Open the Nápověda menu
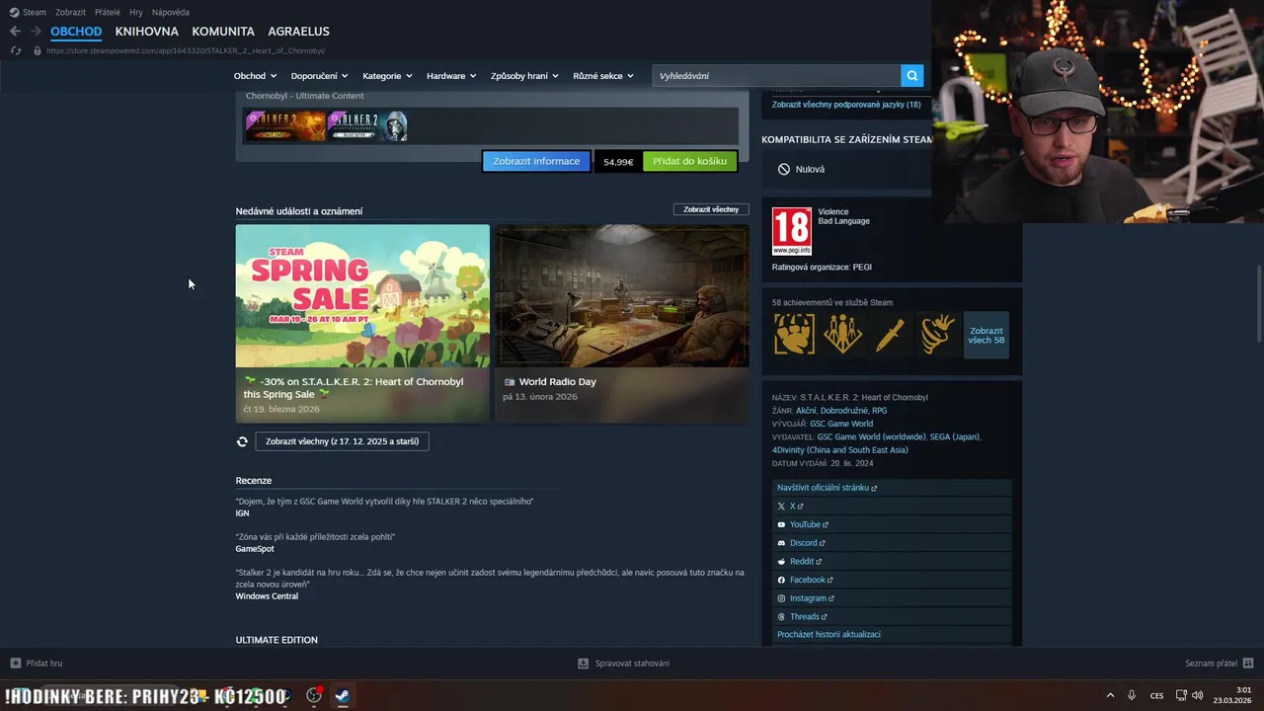1264x711 pixels. [x=171, y=12]
